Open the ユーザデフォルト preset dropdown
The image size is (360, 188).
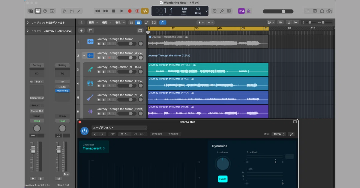[x=119, y=128]
